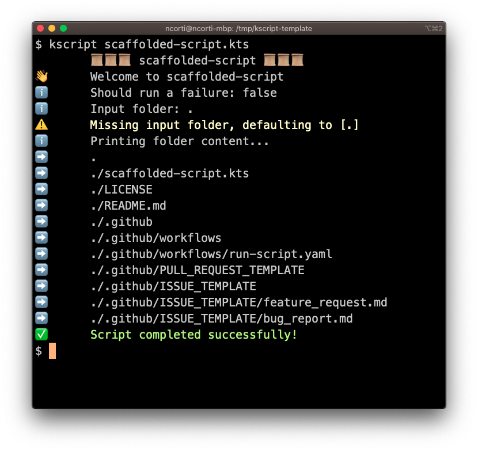The height and width of the screenshot is (451, 478).
Task: Click info icon beside 'Should run a failure'
Action: 41,92
